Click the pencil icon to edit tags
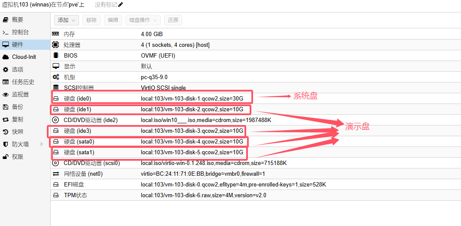Image resolution: width=461 pixels, height=226 pixels. [x=120, y=5]
